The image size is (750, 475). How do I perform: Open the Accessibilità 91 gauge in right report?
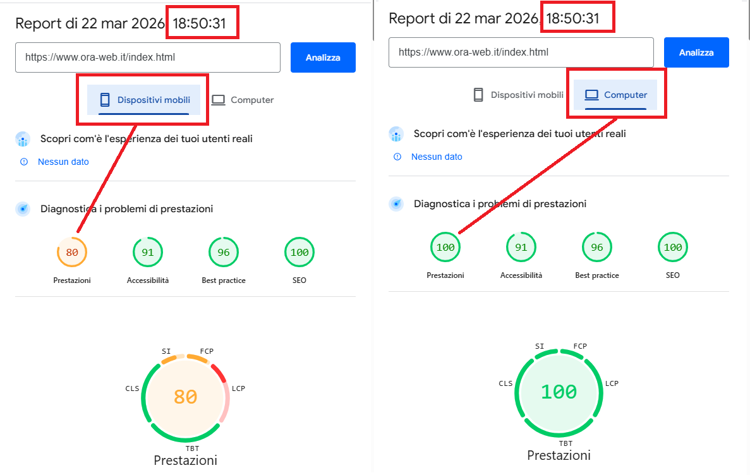point(521,248)
